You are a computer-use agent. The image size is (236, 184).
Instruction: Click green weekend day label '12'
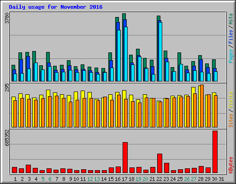point(90,179)
